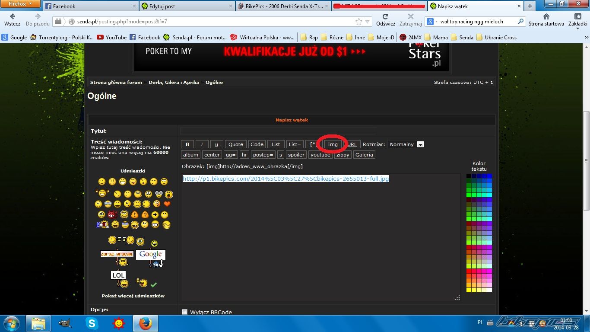Tick the Wyłącz BBCode checkbox
The width and height of the screenshot is (590, 332).
pyautogui.click(x=184, y=312)
